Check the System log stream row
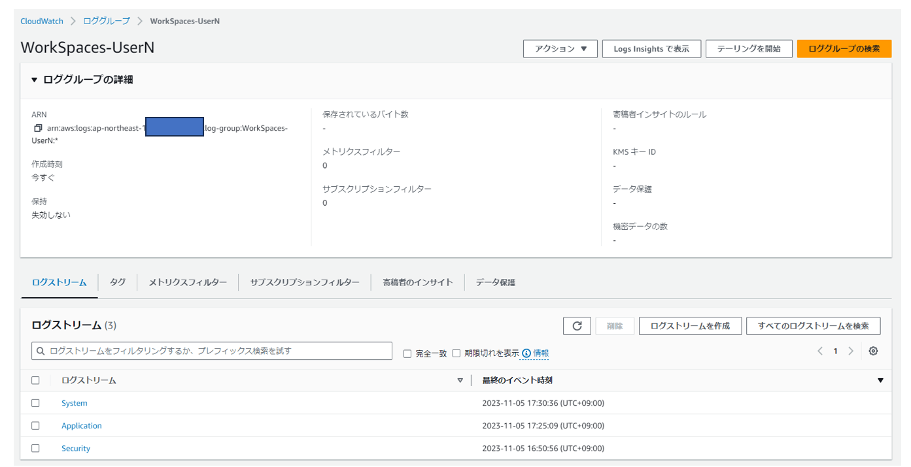 (35, 403)
